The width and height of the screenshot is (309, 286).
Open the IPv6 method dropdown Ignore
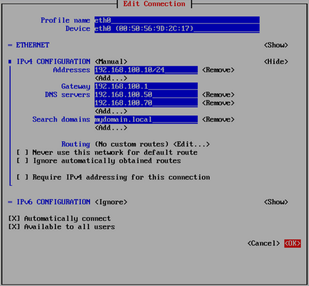[111, 202]
